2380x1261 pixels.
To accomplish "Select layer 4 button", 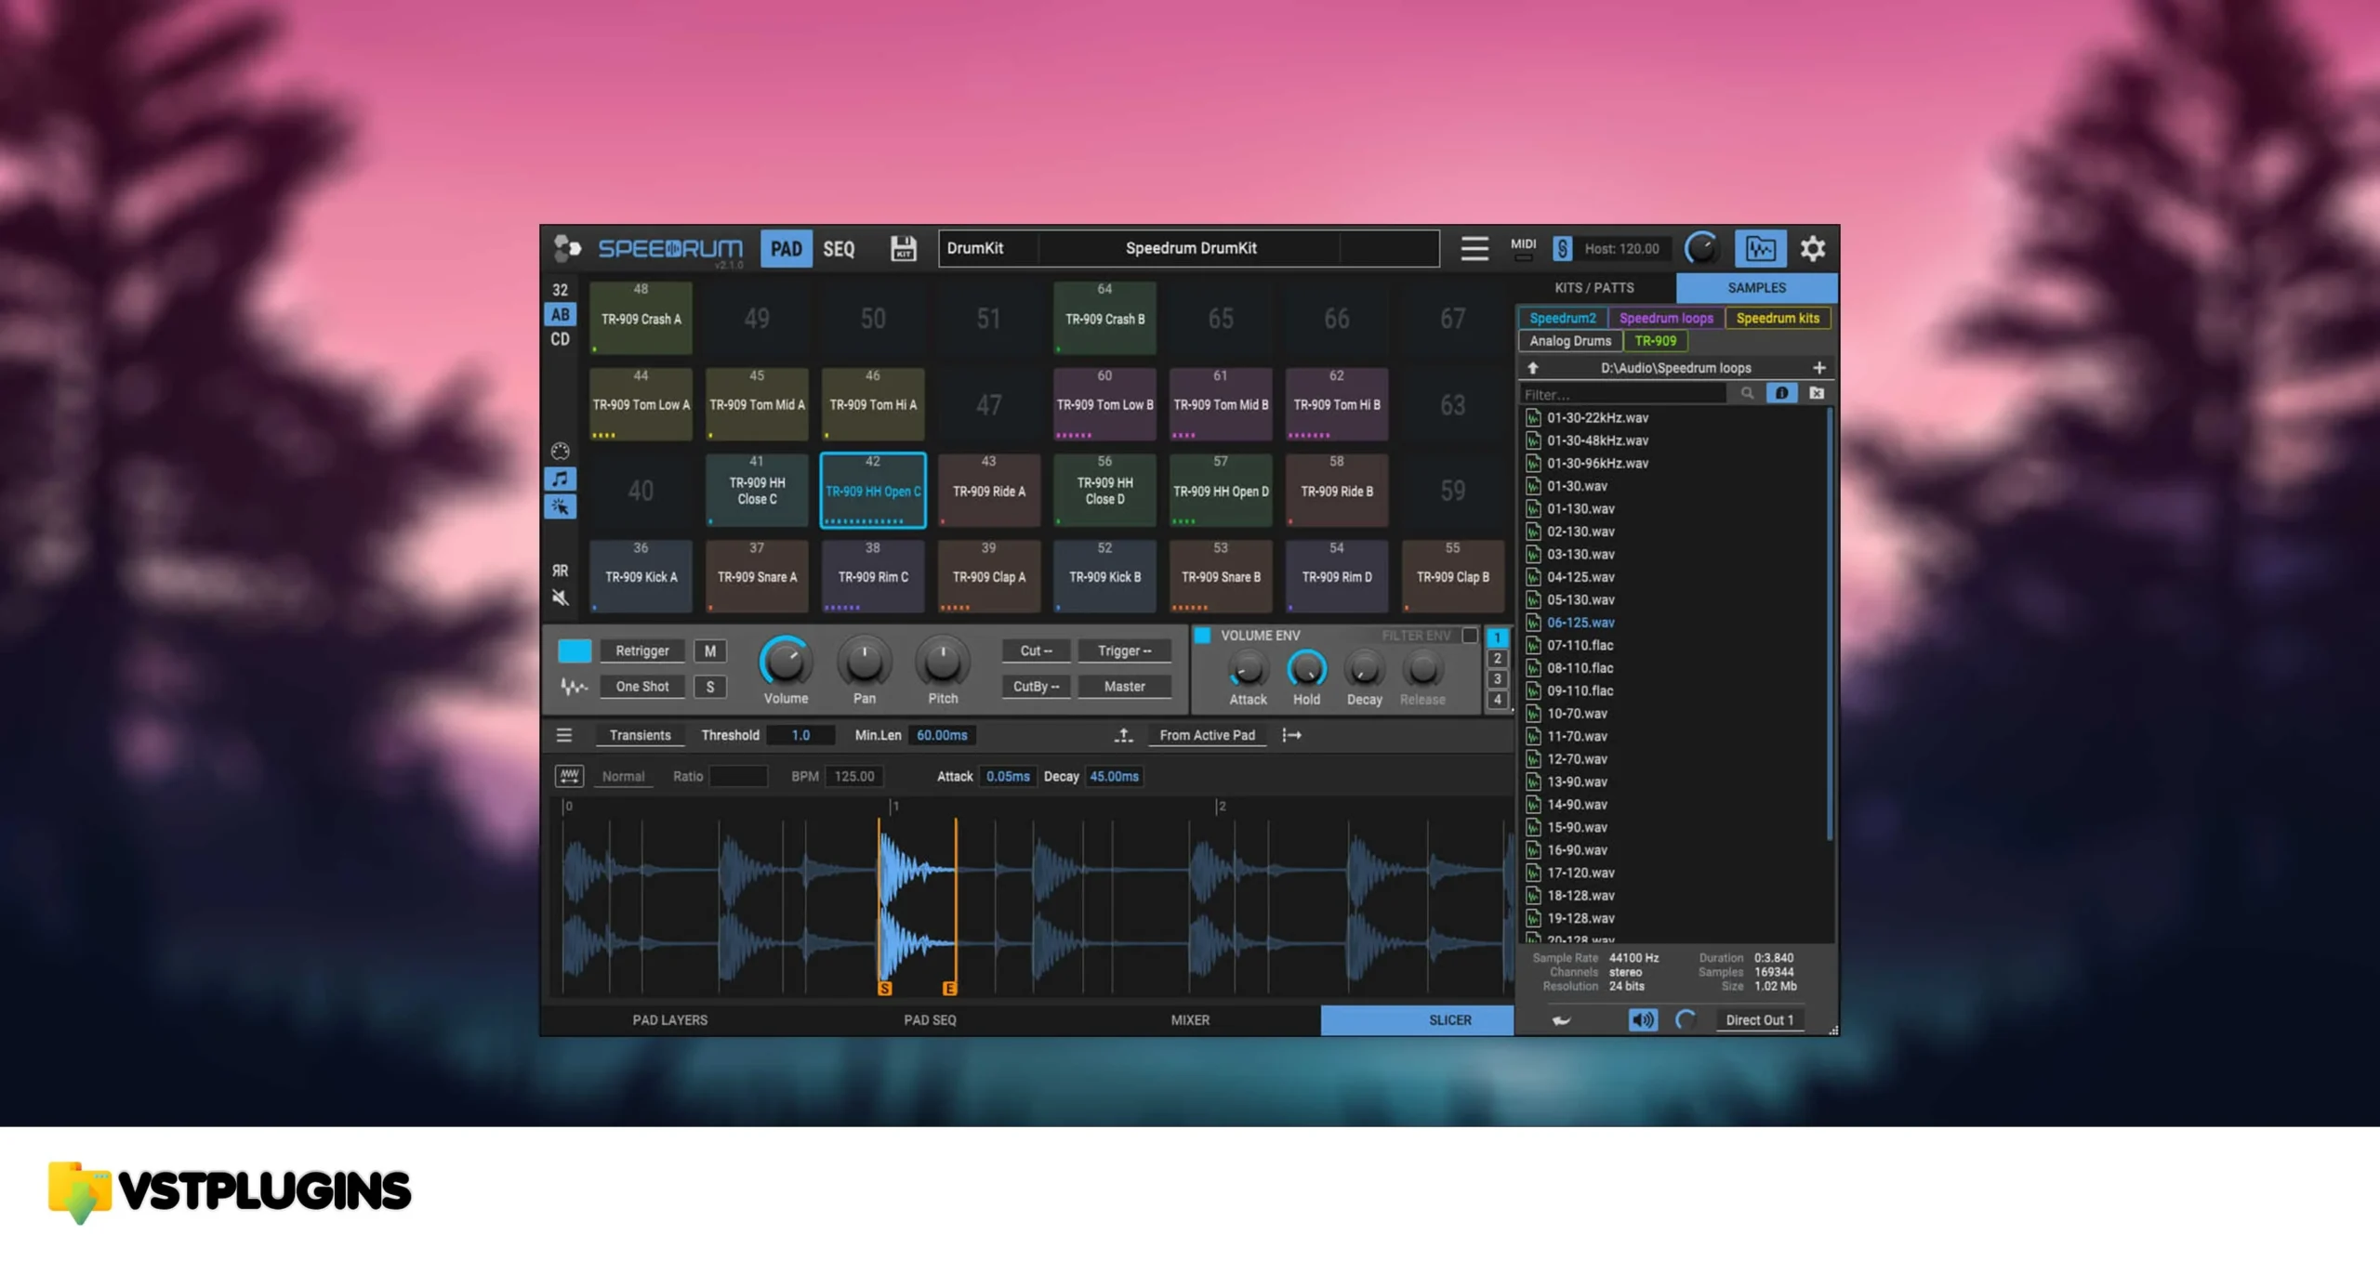I will pos(1497,700).
